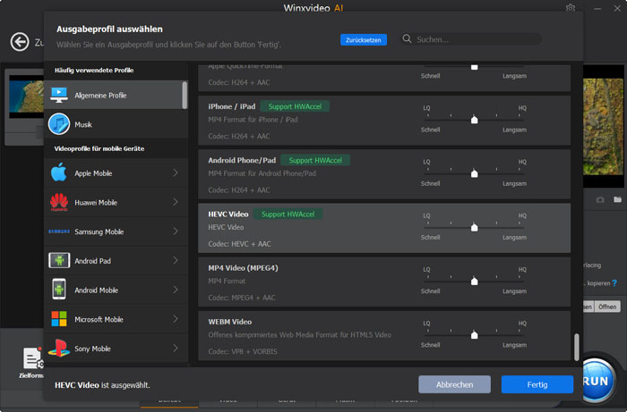Open Sony Mobile profile list

[x=116, y=348]
